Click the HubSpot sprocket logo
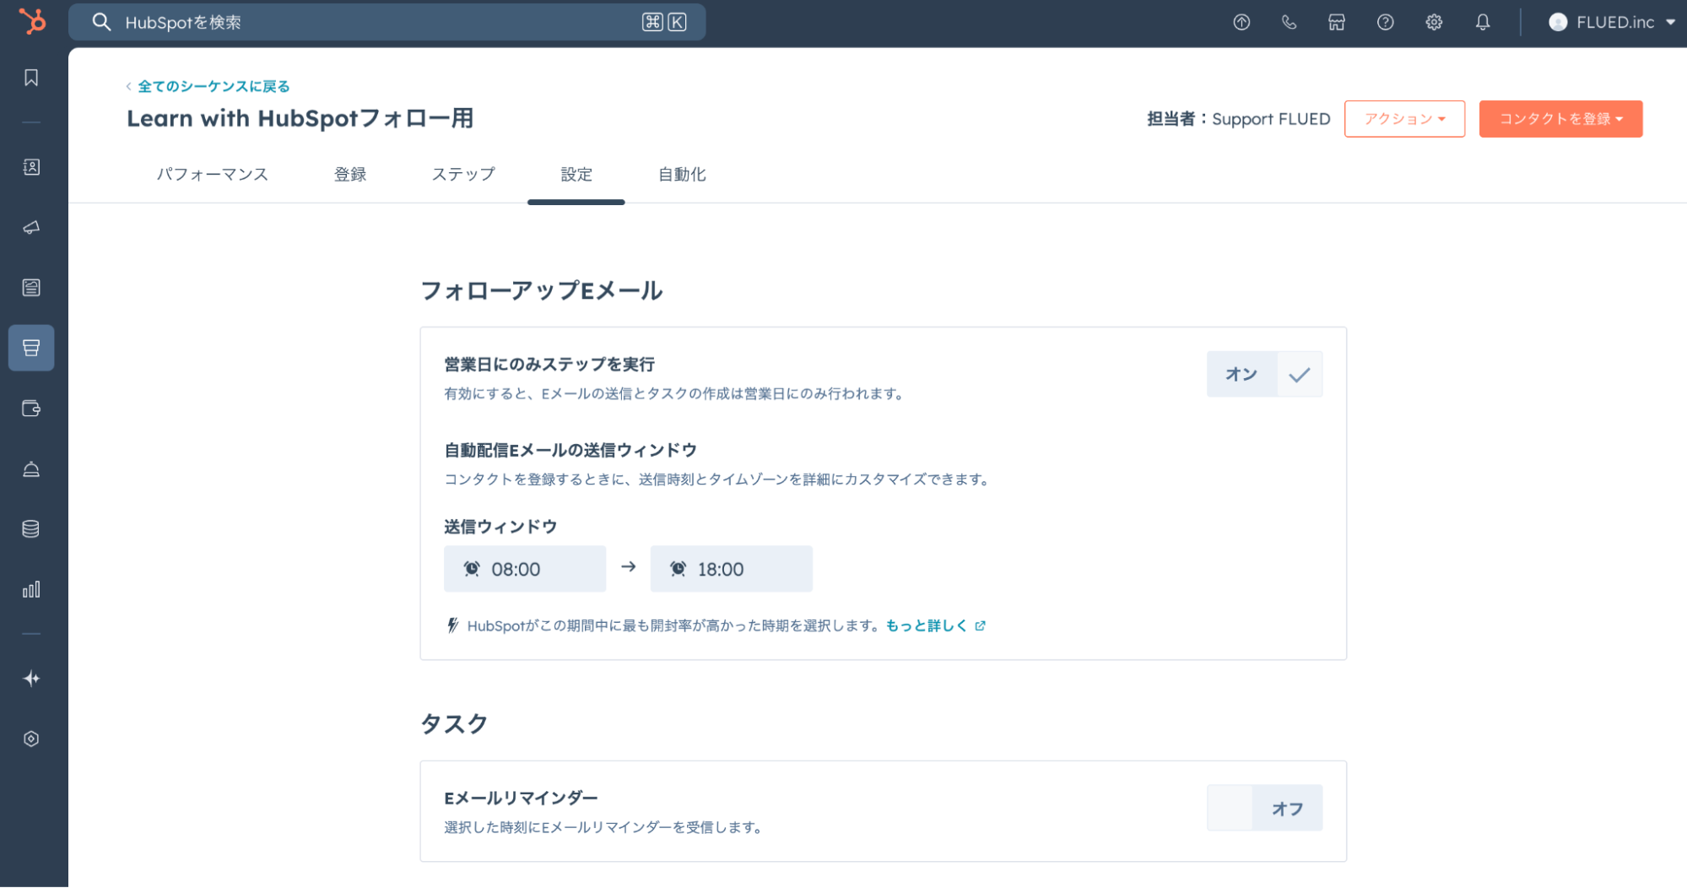The height and width of the screenshot is (888, 1687). (32, 21)
